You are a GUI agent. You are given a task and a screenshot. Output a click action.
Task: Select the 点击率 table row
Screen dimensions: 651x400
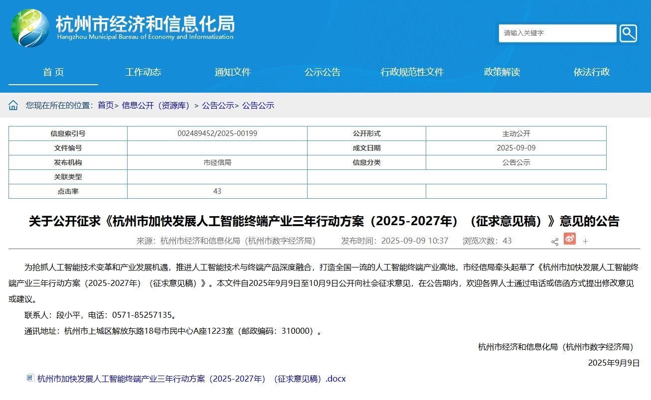66,191
